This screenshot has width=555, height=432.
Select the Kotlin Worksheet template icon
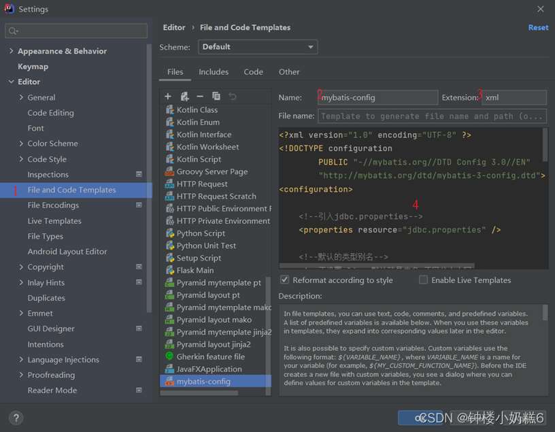(x=170, y=147)
